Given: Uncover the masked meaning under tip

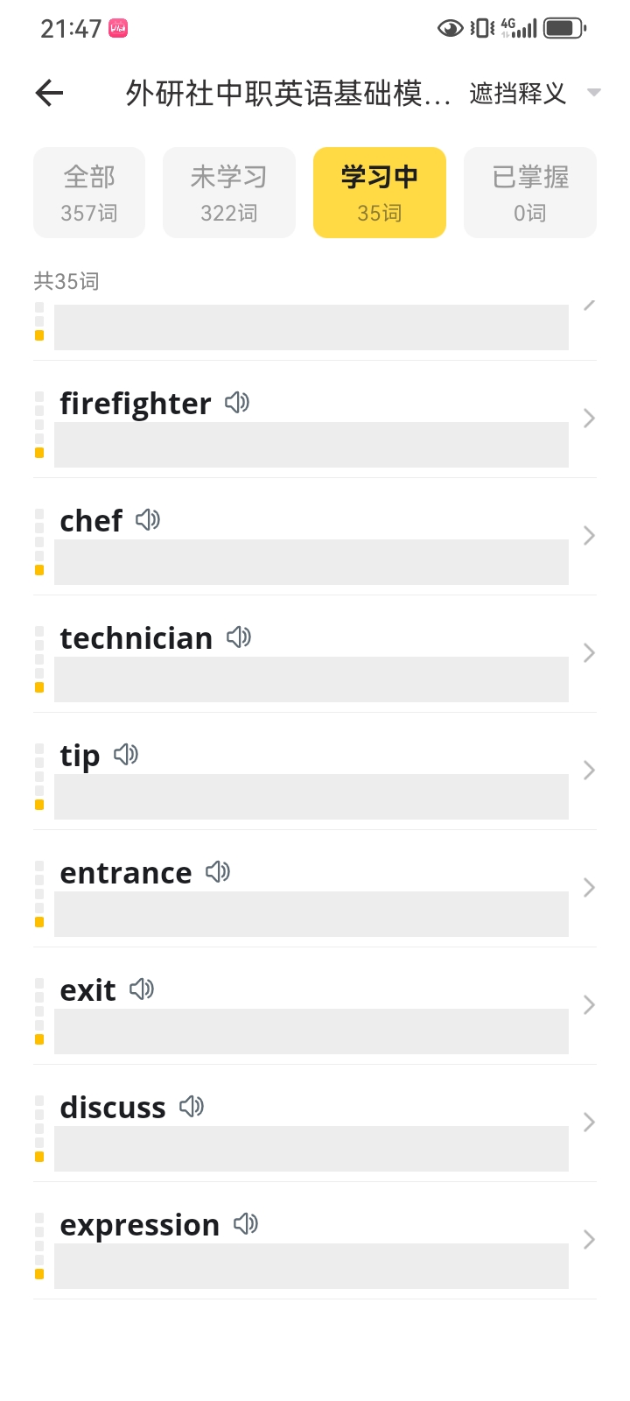Looking at the screenshot, I should (x=311, y=797).
